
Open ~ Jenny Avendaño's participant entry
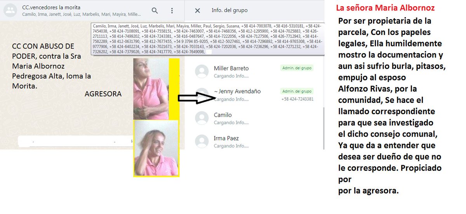click(254, 95)
